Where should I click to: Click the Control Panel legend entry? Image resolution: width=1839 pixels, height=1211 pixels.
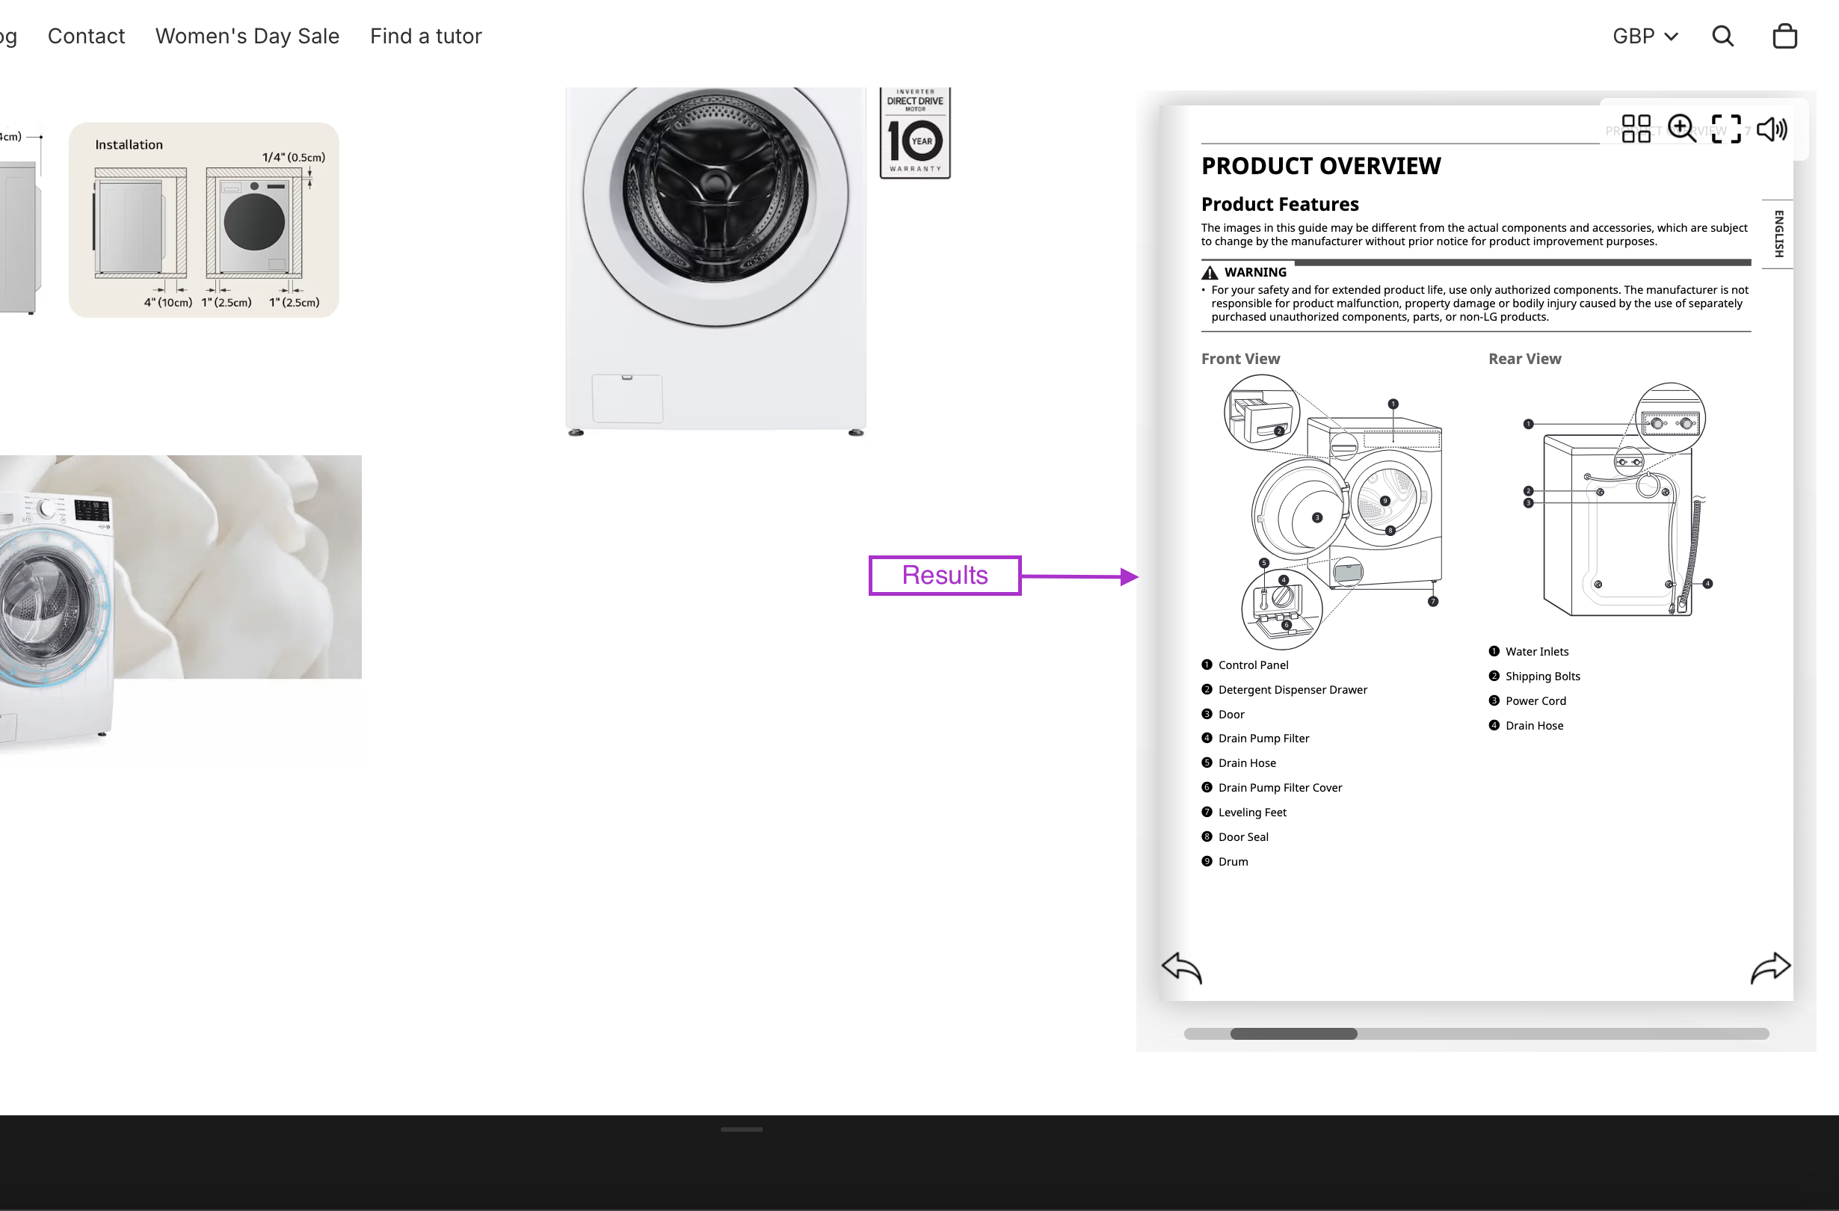click(1245, 665)
